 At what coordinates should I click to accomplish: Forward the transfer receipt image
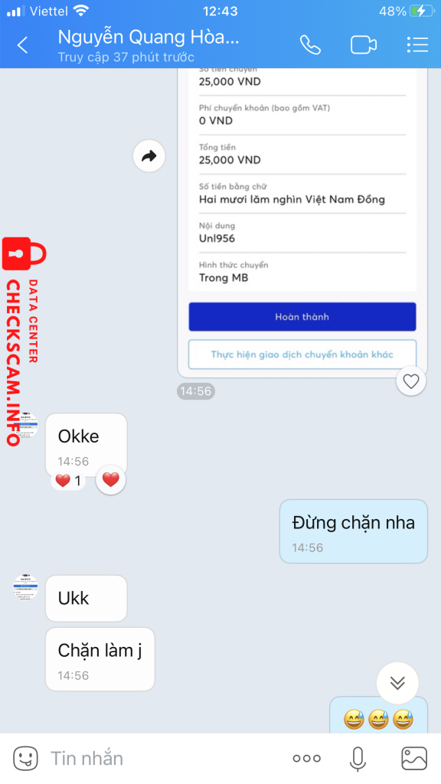[x=149, y=156]
